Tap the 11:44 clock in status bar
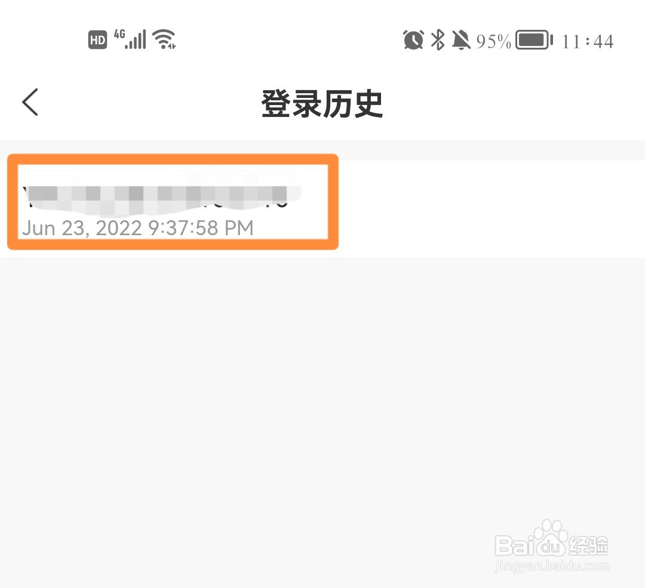The height and width of the screenshot is (588, 645). tap(588, 41)
